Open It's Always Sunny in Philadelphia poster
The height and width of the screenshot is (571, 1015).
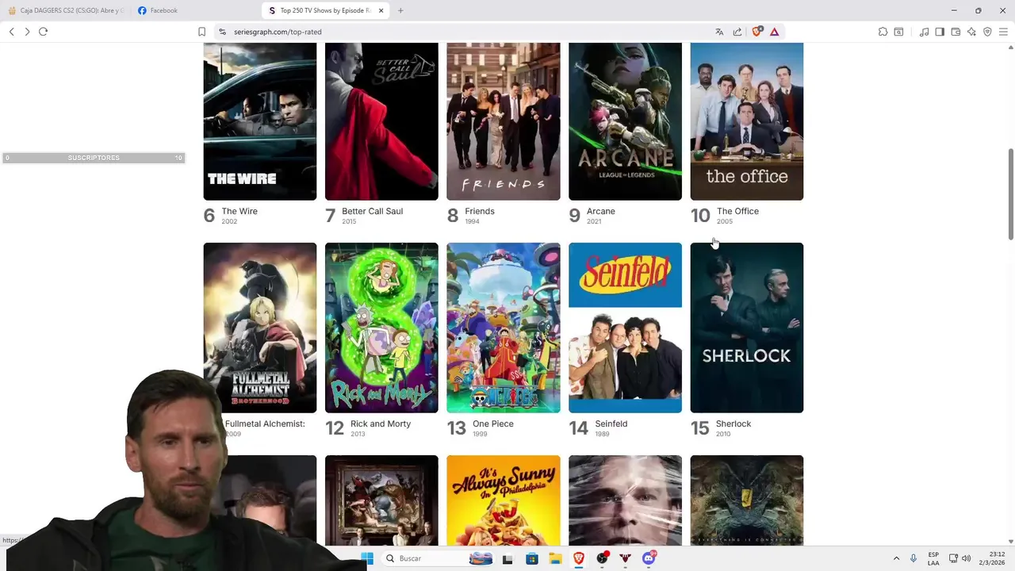coord(504,500)
